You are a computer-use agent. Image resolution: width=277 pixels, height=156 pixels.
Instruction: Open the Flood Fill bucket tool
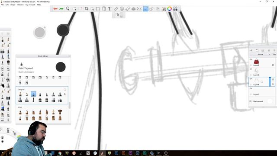click(104, 9)
